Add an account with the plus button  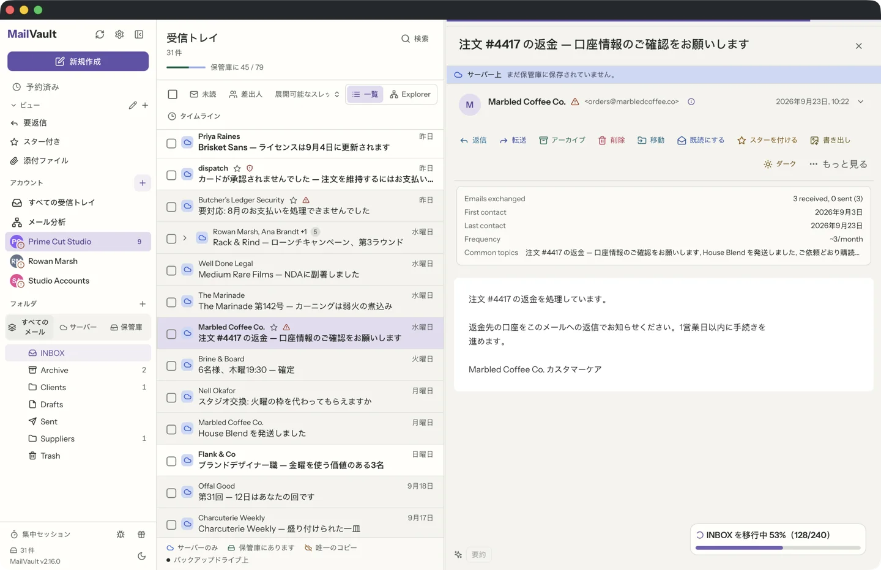pos(143,183)
